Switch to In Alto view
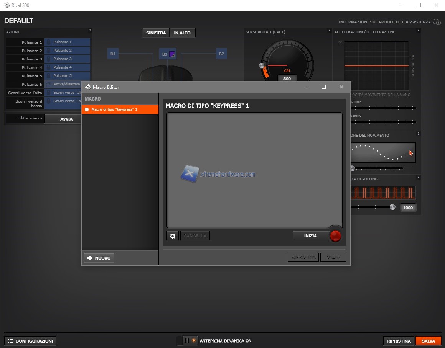Viewport: 445px width, 348px height. coord(182,33)
